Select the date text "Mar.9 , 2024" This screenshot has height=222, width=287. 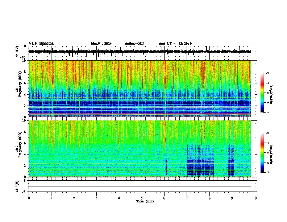coord(101,44)
